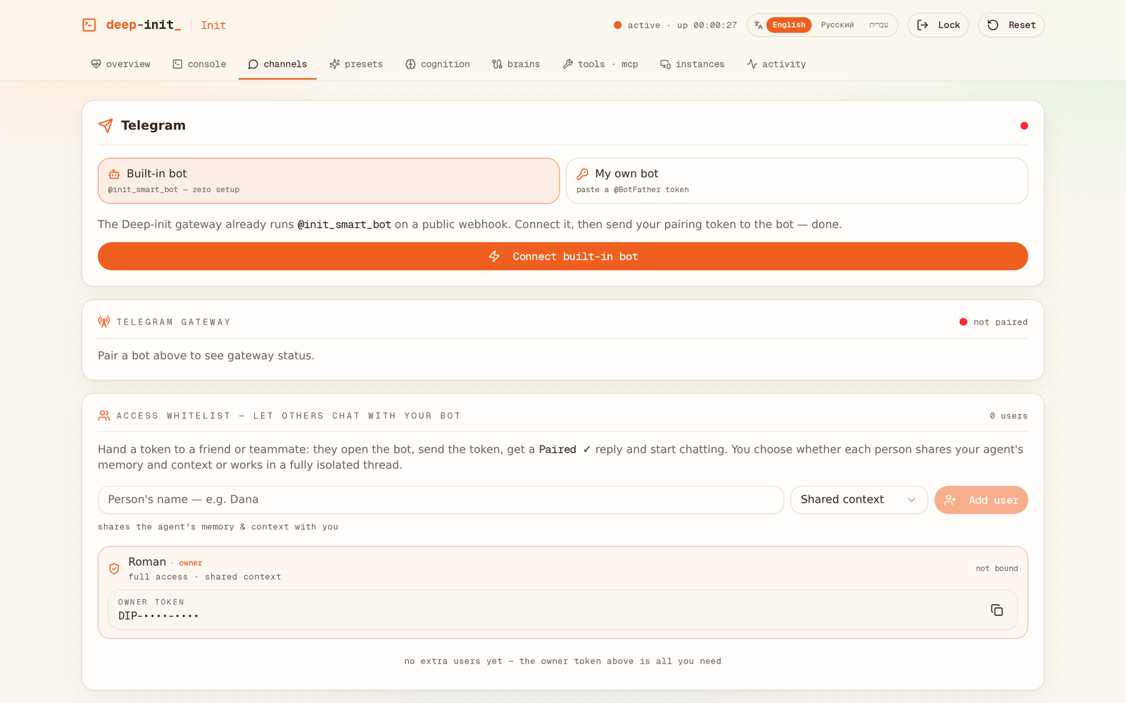Image resolution: width=1126 pixels, height=703 pixels.
Task: Click the "not paired" status label
Action: pyautogui.click(x=1000, y=322)
